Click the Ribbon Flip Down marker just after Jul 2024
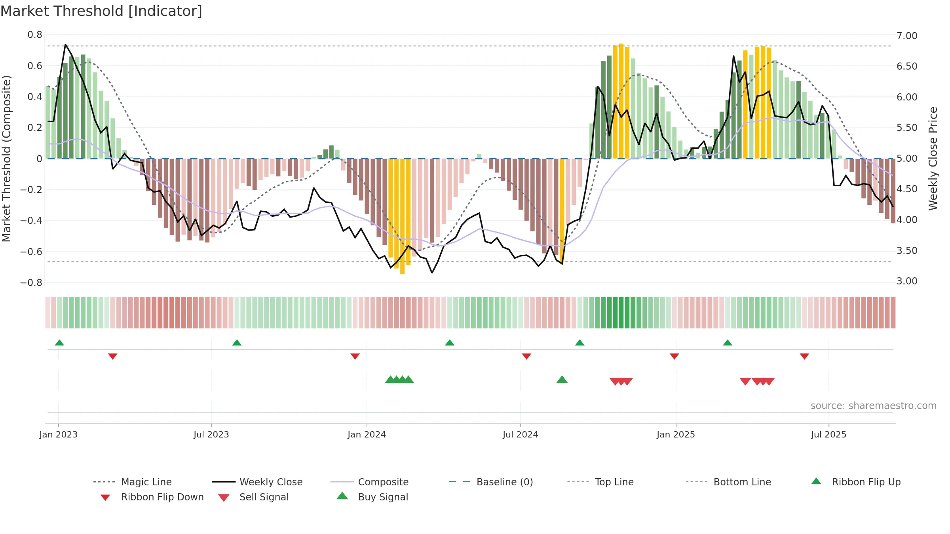 coord(526,356)
